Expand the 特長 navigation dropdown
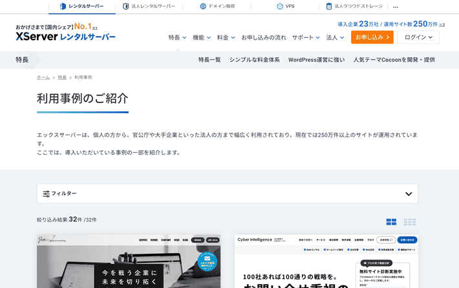This screenshot has height=288, width=459. click(x=178, y=38)
